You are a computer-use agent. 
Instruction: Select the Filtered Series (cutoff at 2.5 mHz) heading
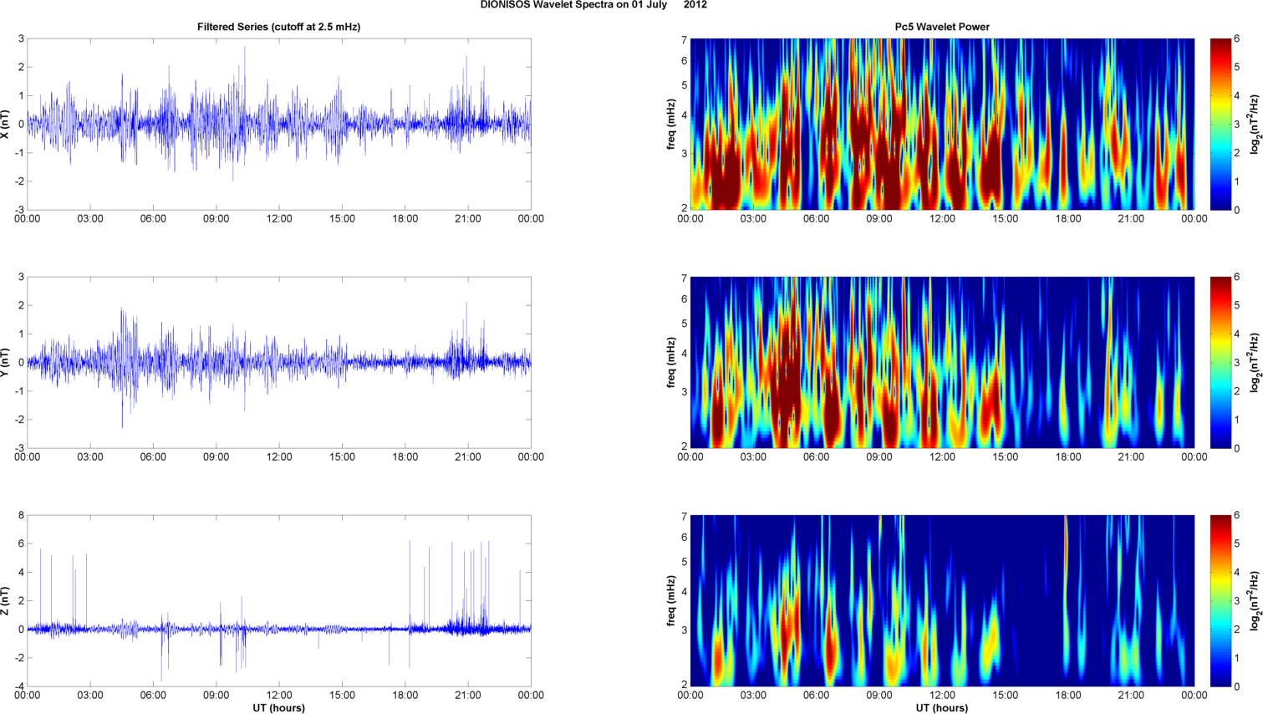(279, 27)
